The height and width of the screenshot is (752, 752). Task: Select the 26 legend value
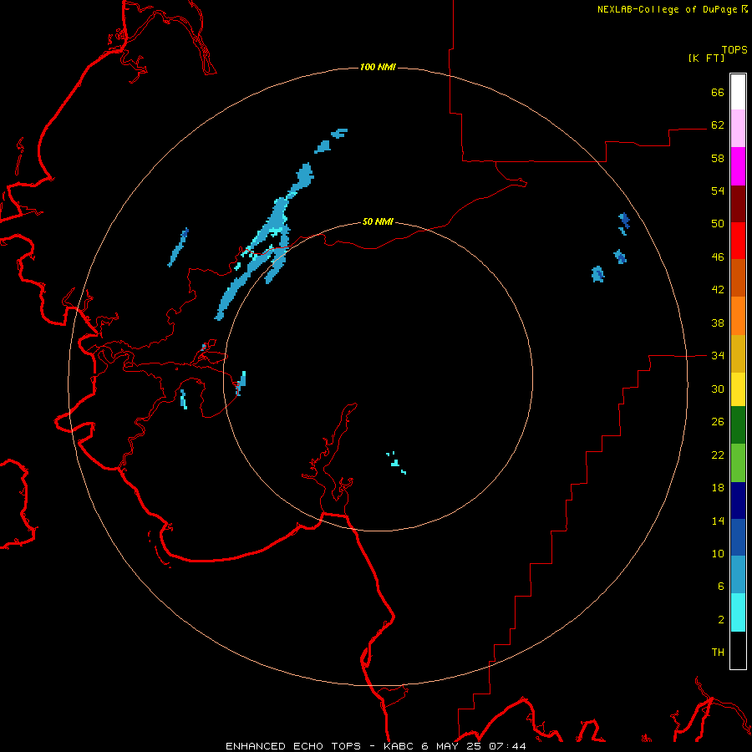point(718,422)
